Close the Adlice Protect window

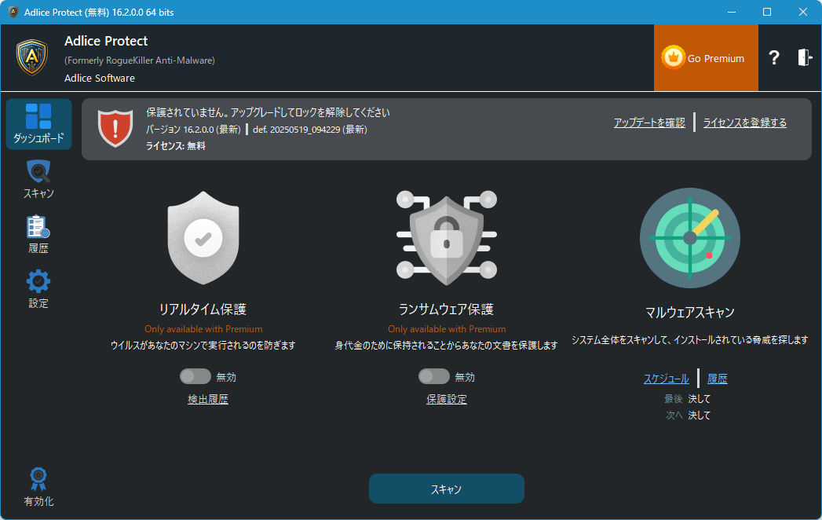click(x=803, y=12)
